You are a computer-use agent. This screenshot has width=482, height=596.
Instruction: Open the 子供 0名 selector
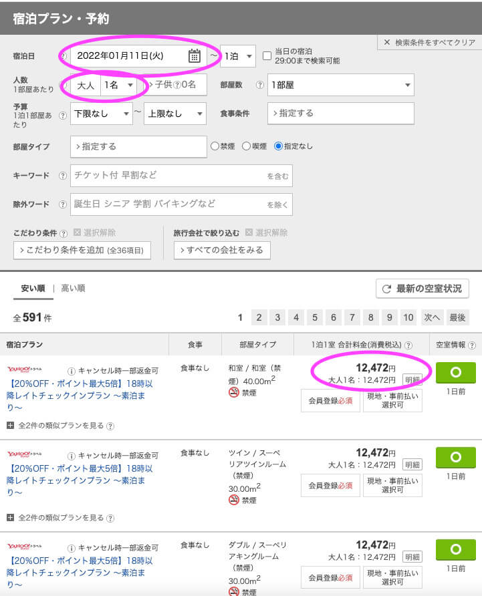coord(175,85)
